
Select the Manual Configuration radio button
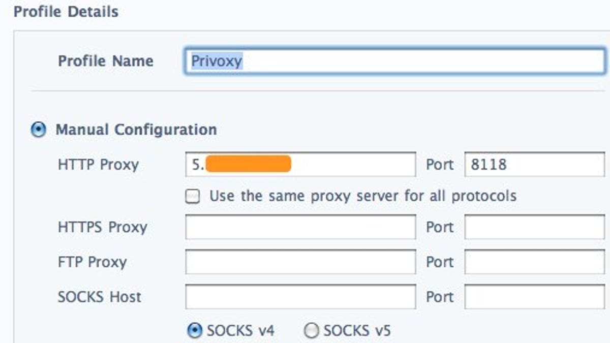tap(38, 130)
